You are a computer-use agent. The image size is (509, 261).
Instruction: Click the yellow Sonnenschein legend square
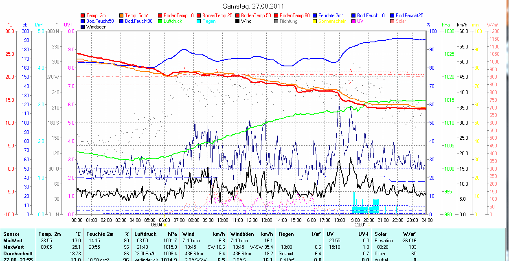click(315, 21)
